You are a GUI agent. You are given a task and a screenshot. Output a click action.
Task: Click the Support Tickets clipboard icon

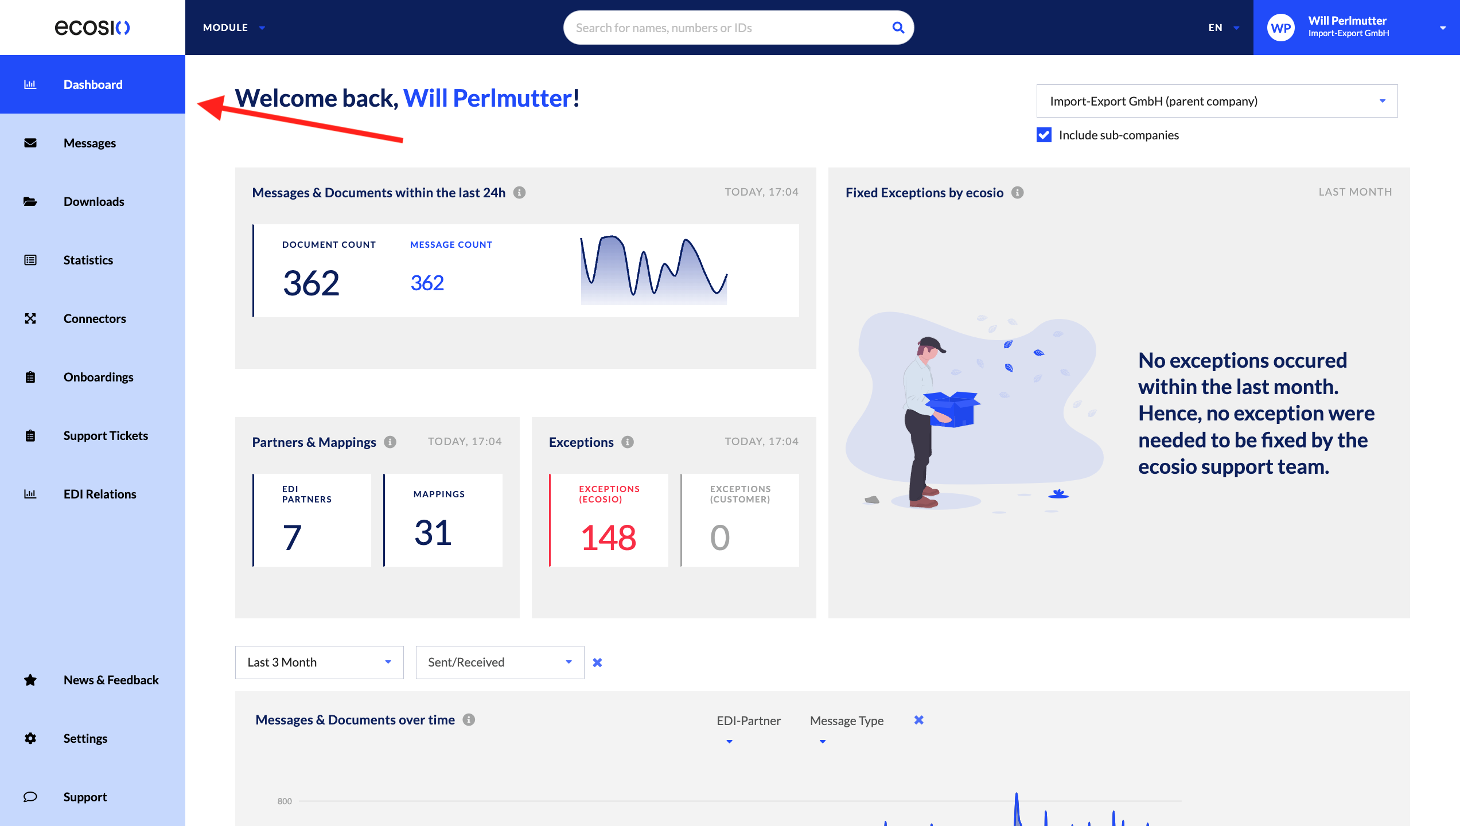pyautogui.click(x=30, y=435)
